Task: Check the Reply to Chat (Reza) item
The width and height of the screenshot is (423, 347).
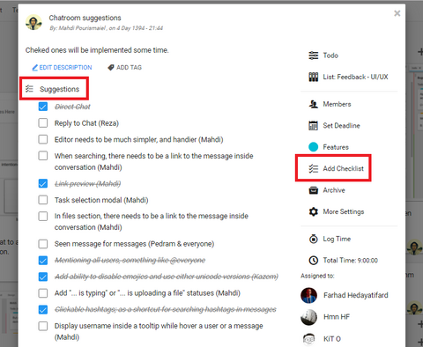Action: pyautogui.click(x=43, y=122)
